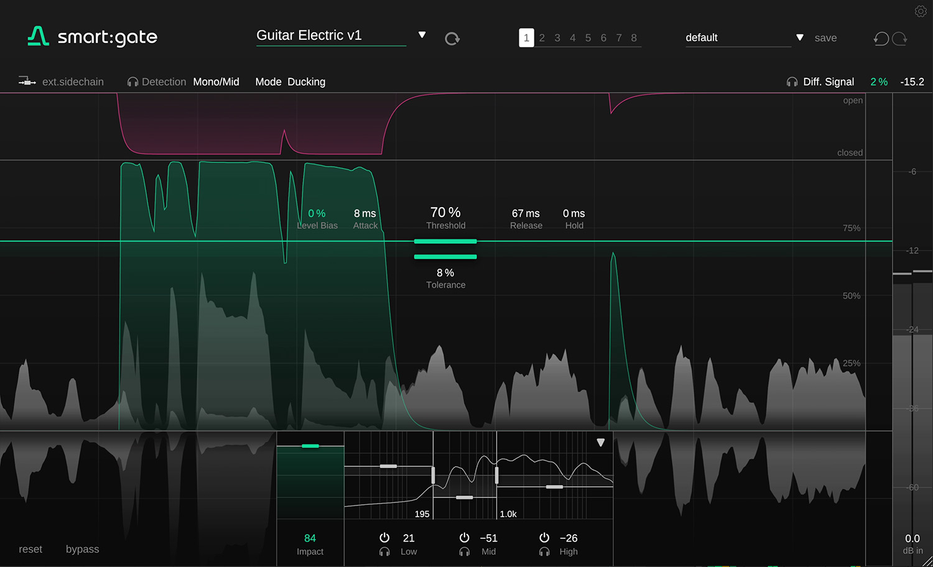Click the High band value −26
933x567 pixels.
point(569,538)
